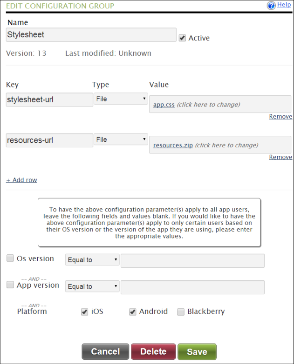Edit the stylesheet-url key field
This screenshot has height=364, width=294.
pyautogui.click(x=49, y=100)
